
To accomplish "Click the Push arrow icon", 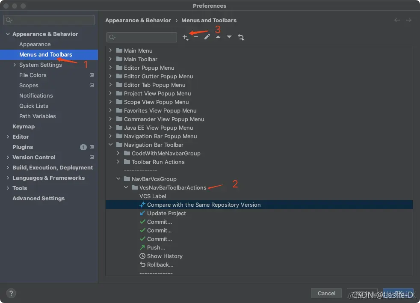I will click(142, 247).
